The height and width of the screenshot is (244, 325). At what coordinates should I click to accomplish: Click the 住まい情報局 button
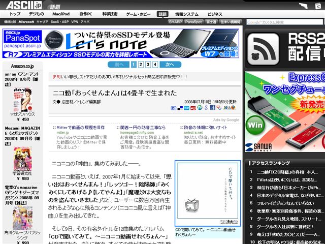231,22
